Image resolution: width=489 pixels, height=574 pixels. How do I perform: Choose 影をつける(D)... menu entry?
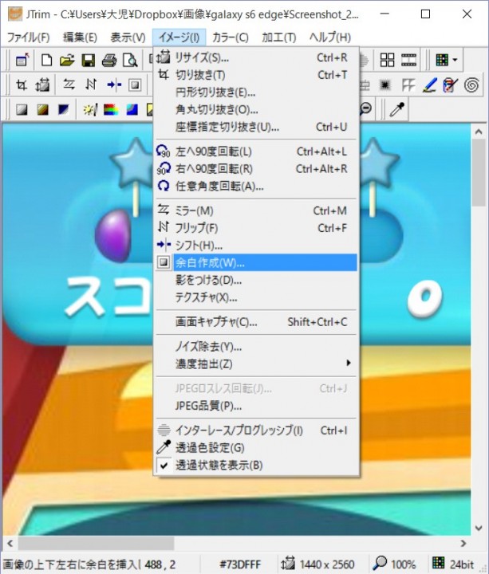(256, 280)
